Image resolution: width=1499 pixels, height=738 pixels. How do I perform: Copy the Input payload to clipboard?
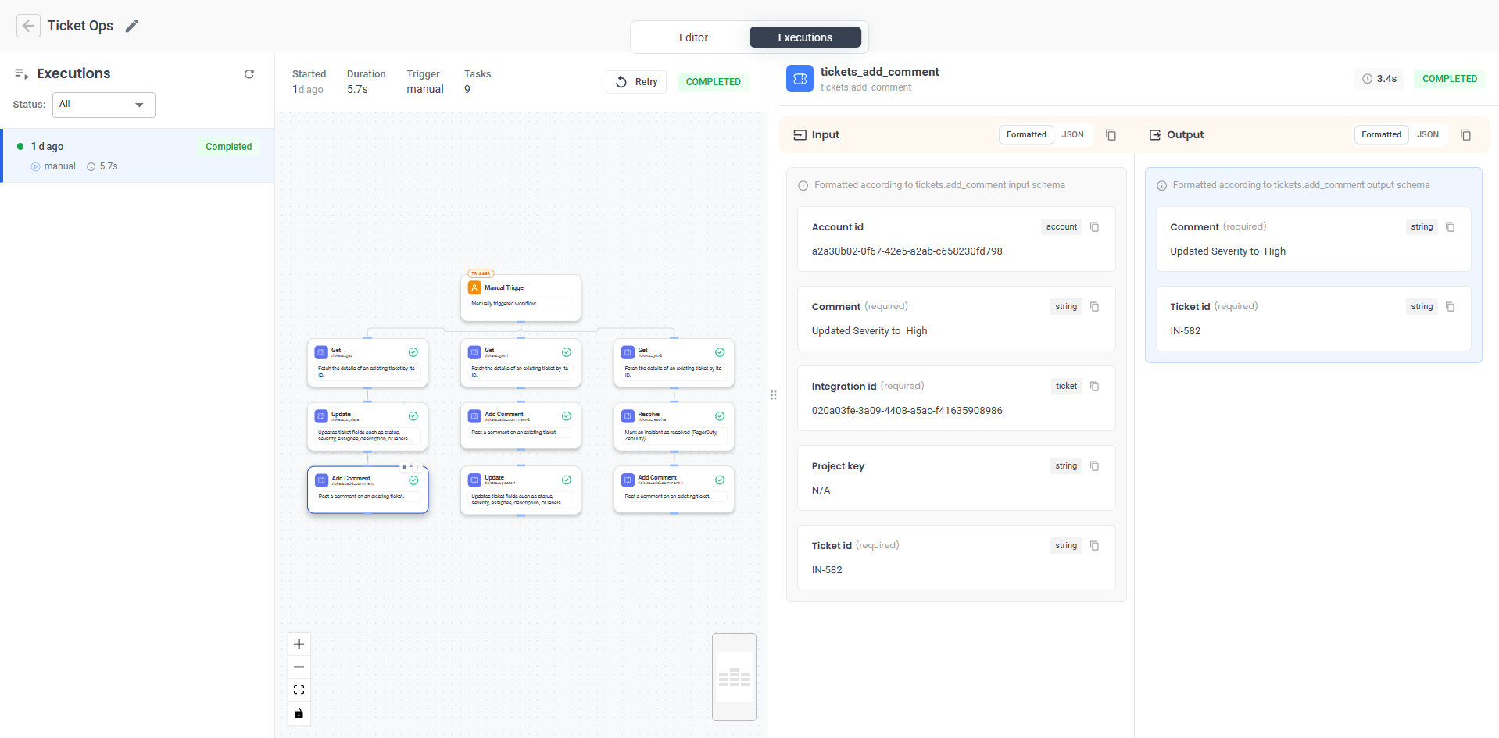1111,134
